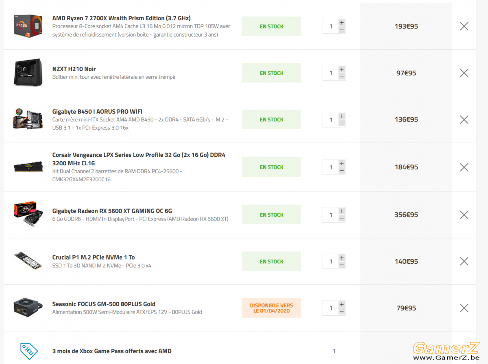
Task: Increase quantity of AMD Ryzen 7 2700X
Action: (x=342, y=23)
